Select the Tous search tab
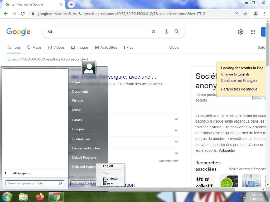 tap(14, 48)
